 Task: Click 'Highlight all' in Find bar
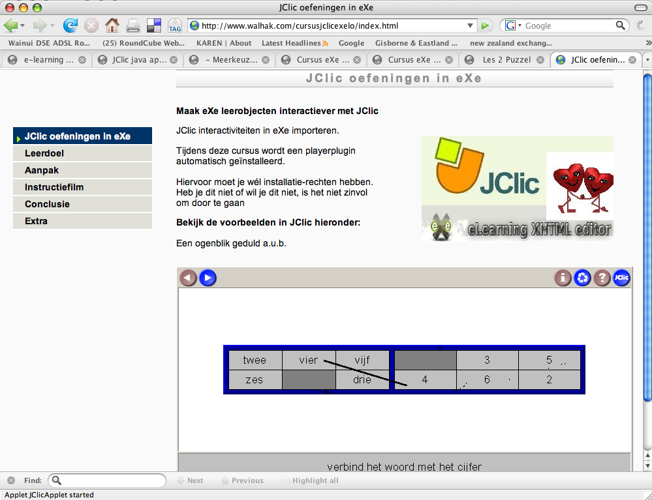click(310, 480)
